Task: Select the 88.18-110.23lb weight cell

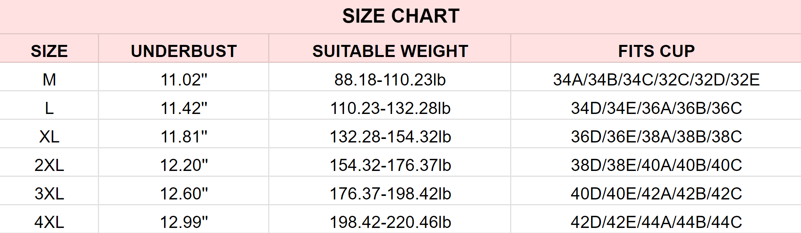Action: coord(390,80)
